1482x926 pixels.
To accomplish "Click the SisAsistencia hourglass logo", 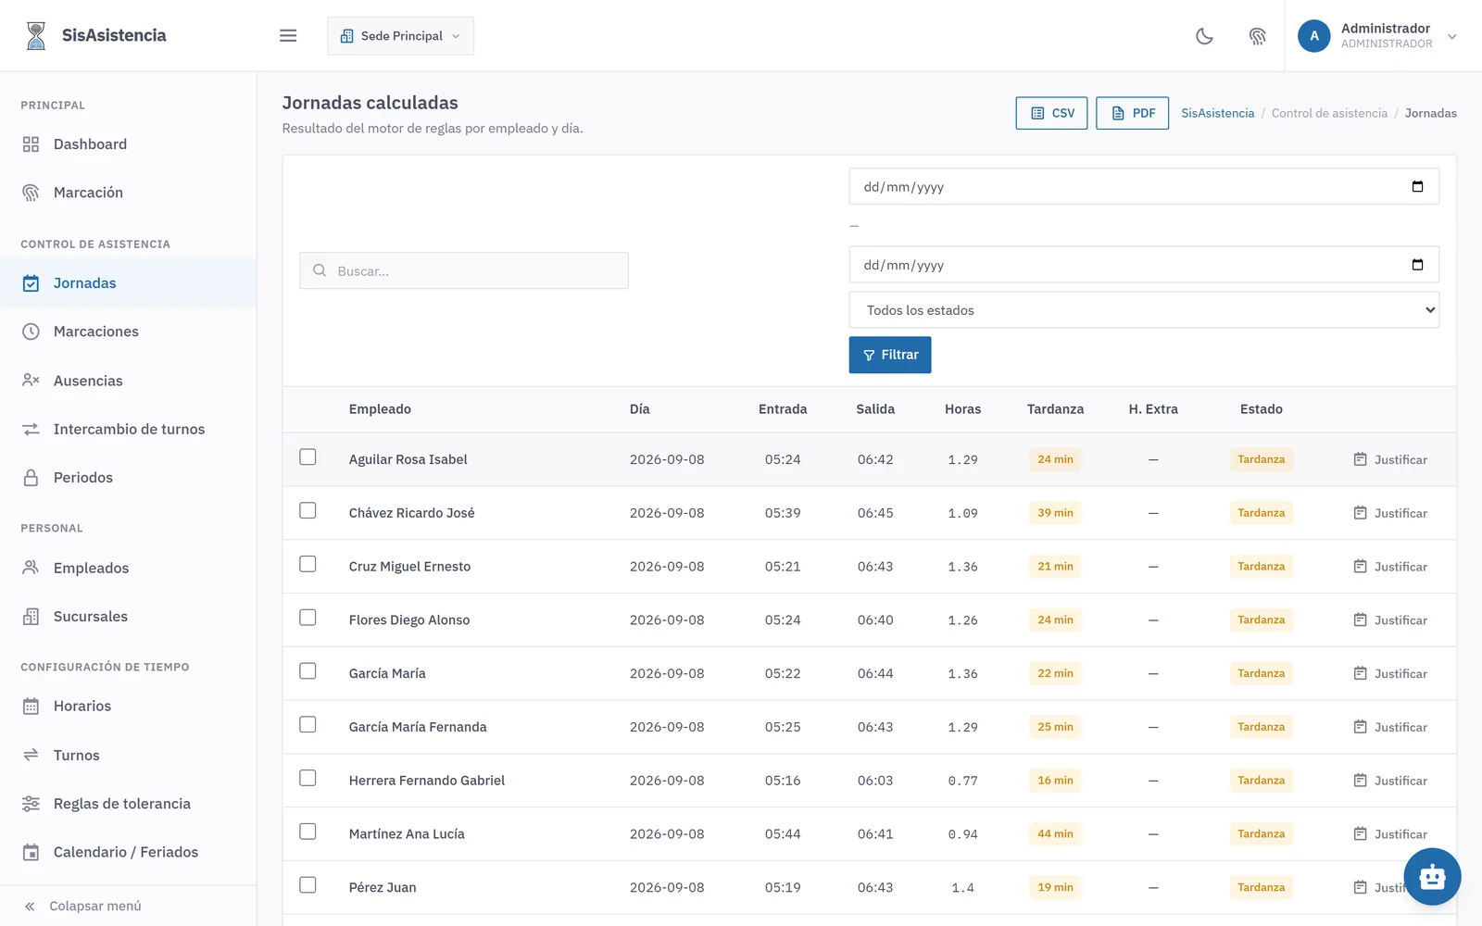I will coord(36,35).
